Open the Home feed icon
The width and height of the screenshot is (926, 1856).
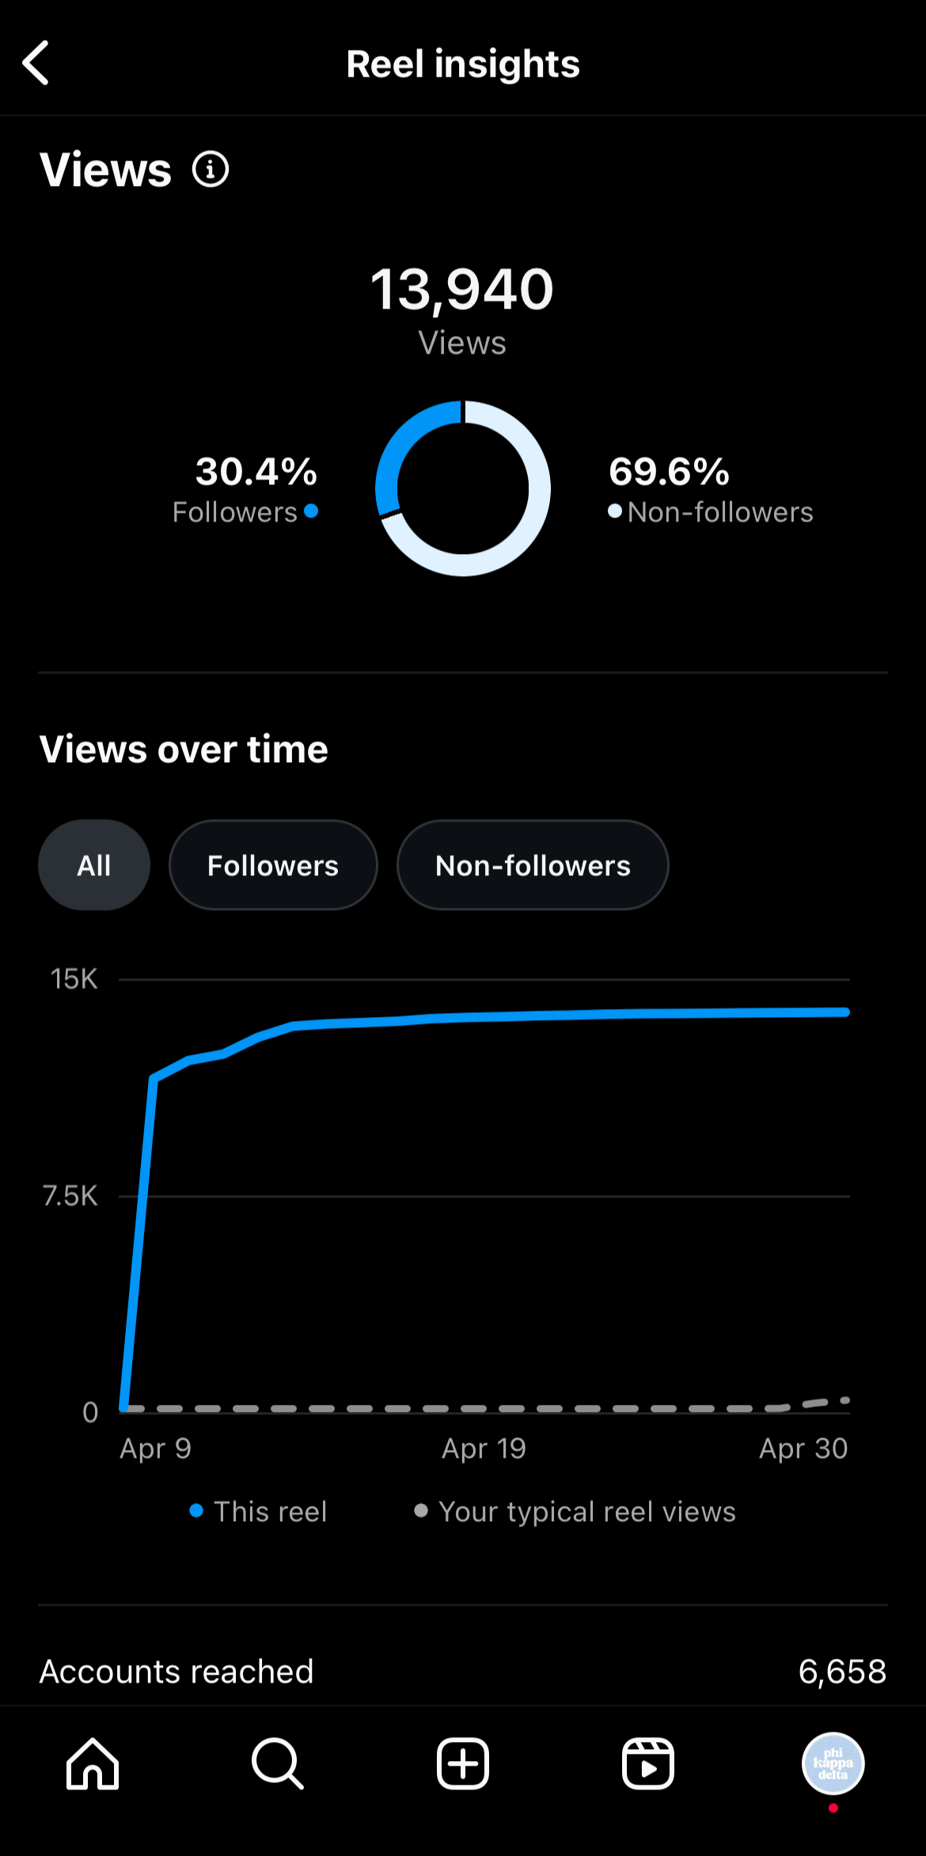tap(93, 1763)
